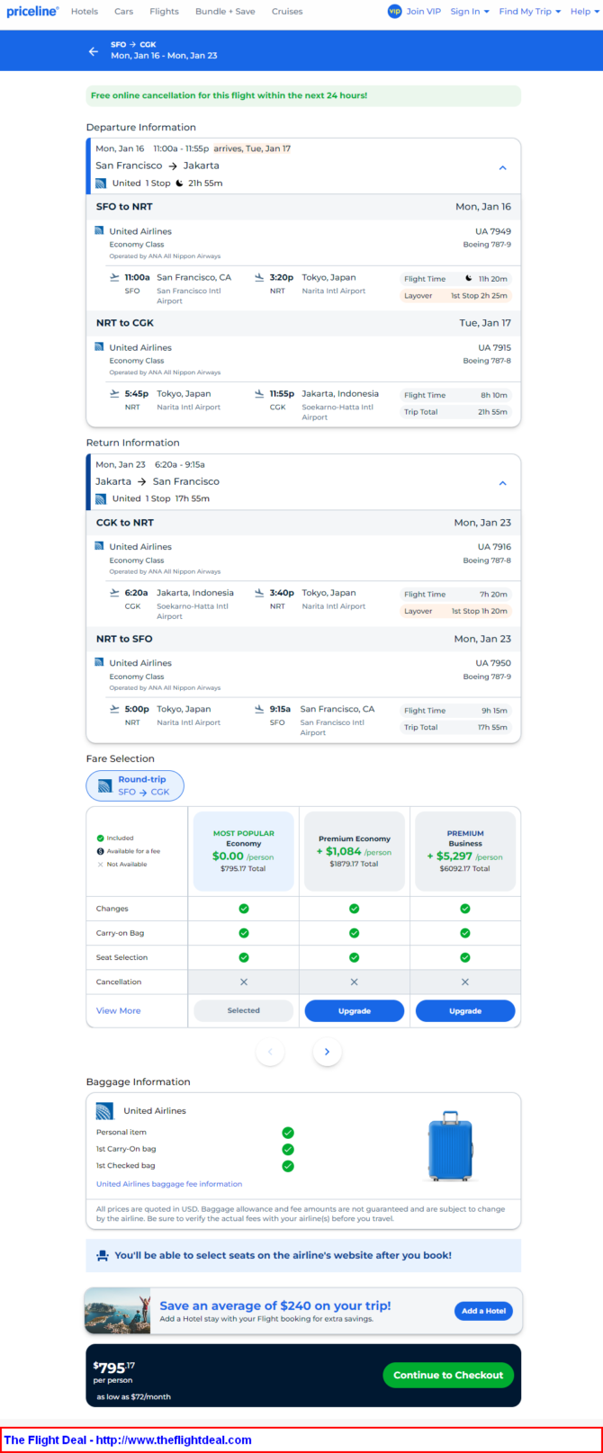This screenshot has width=603, height=1453.
Task: Upgrade to Premium Economy fare
Action: coord(355,1010)
